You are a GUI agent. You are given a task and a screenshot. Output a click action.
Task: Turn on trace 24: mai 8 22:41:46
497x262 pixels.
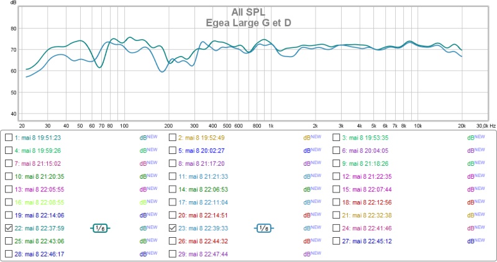(336, 228)
